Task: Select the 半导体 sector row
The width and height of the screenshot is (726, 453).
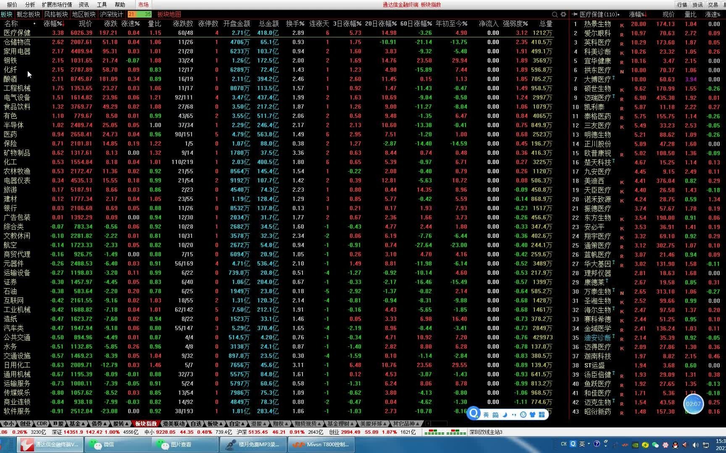Action: [x=277, y=125]
